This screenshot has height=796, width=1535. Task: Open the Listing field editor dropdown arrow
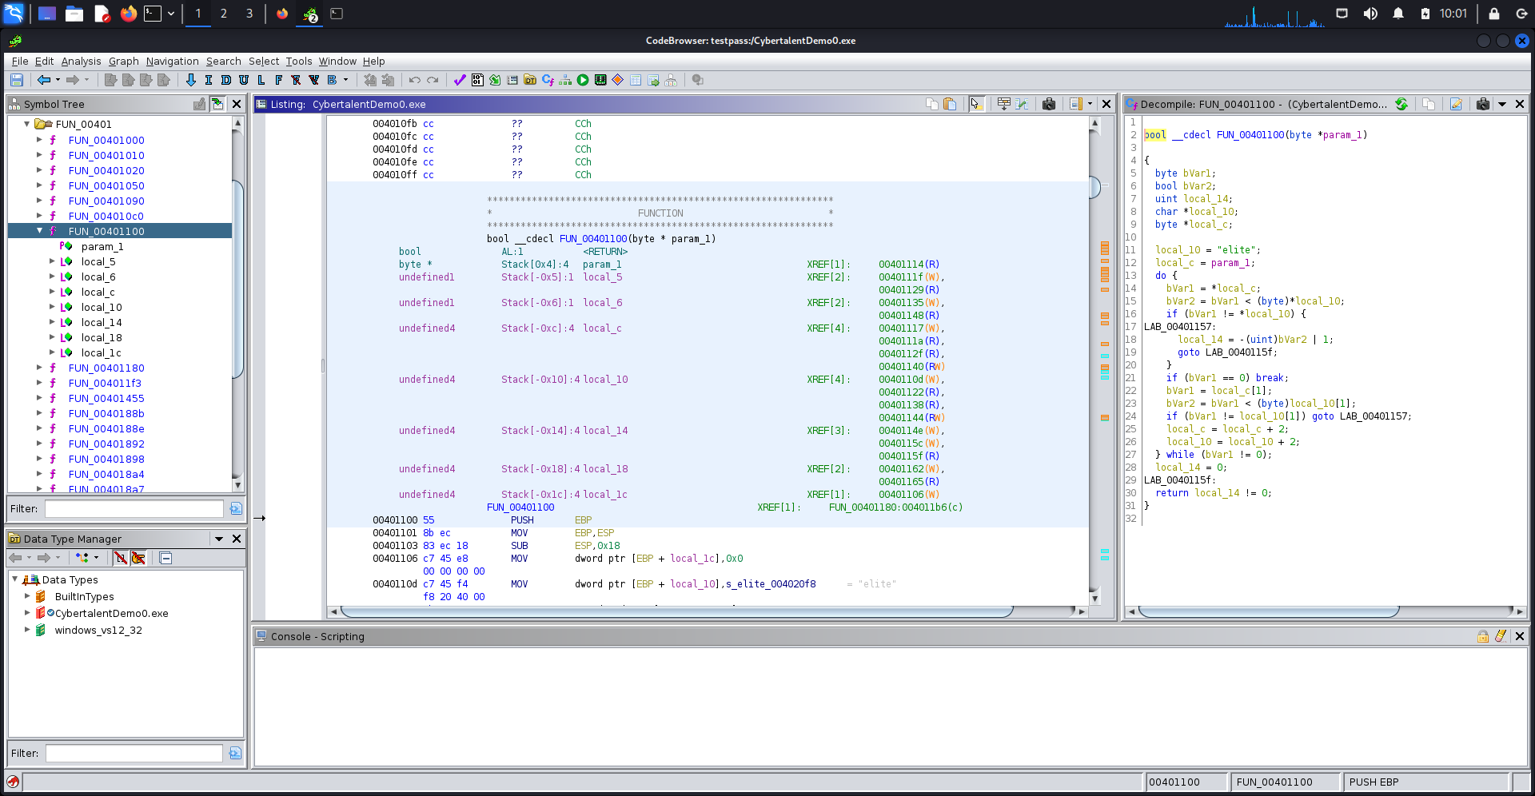tap(1090, 104)
